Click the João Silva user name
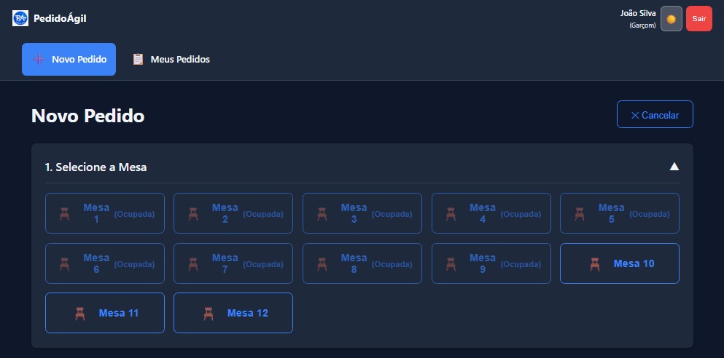 coord(637,13)
